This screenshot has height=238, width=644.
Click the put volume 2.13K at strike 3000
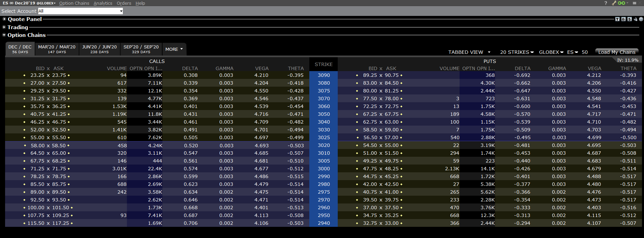click(x=452, y=169)
